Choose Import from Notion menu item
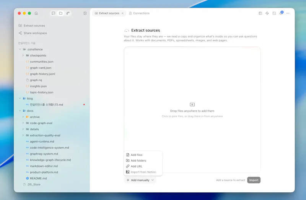This screenshot has width=306, height=200. pyautogui.click(x=143, y=172)
